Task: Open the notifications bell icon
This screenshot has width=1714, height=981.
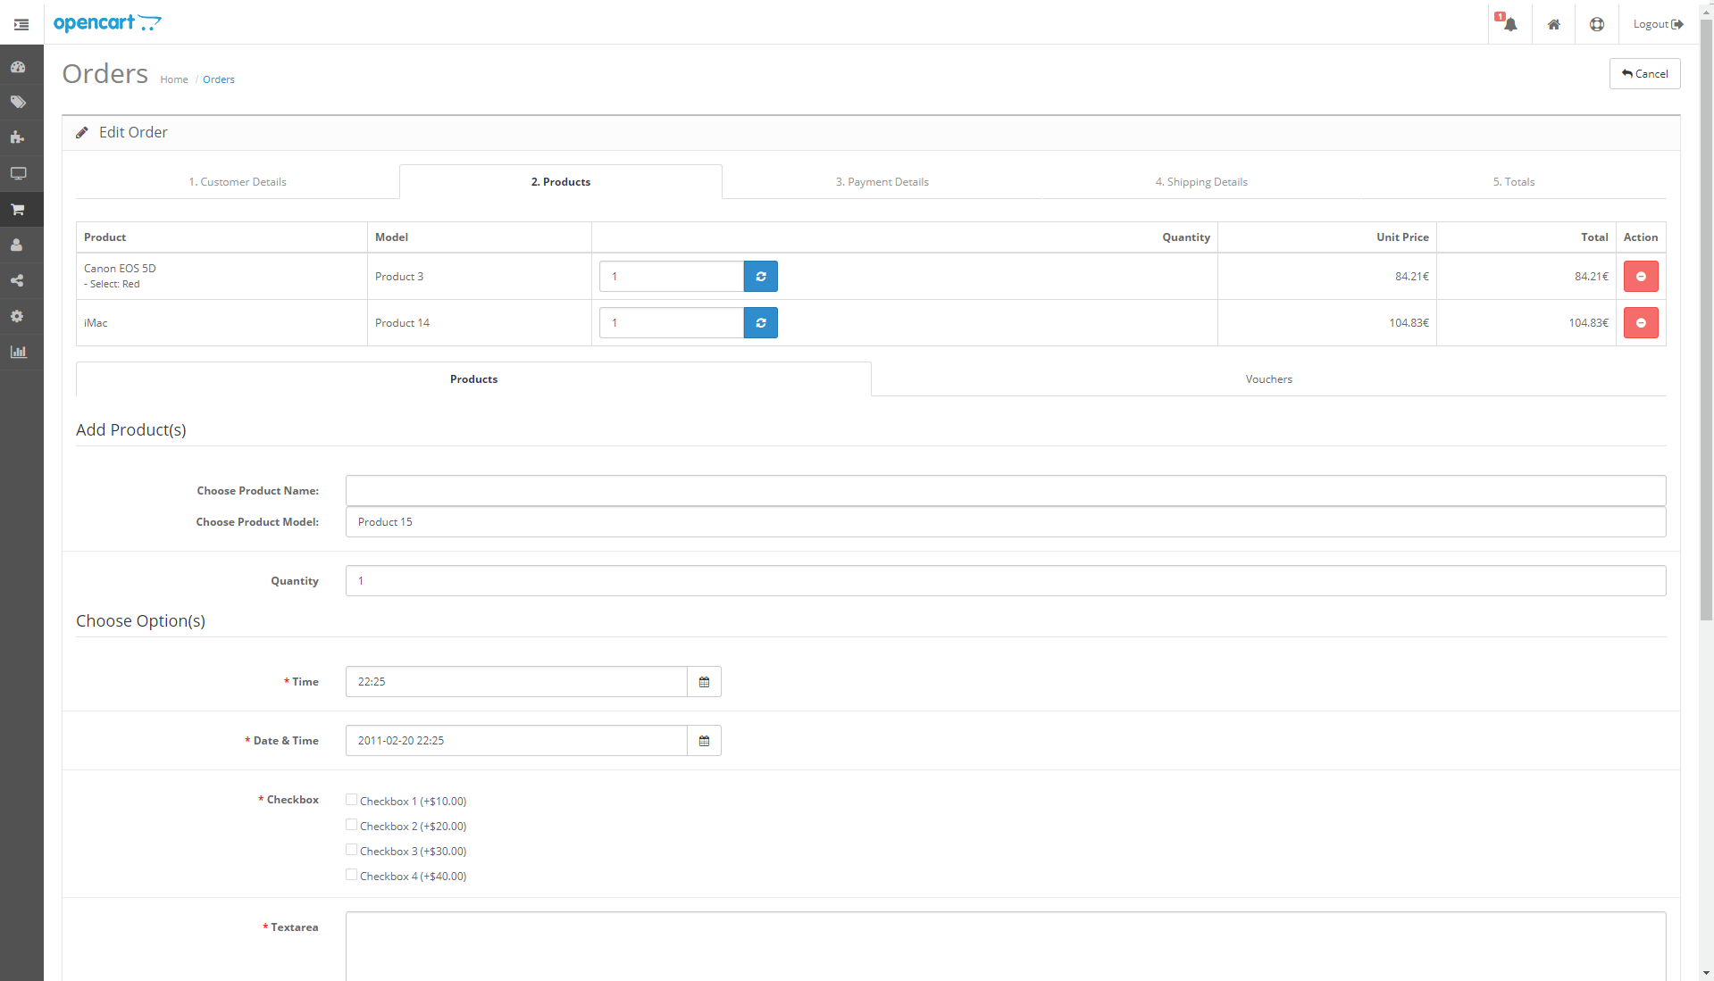Action: [1509, 24]
